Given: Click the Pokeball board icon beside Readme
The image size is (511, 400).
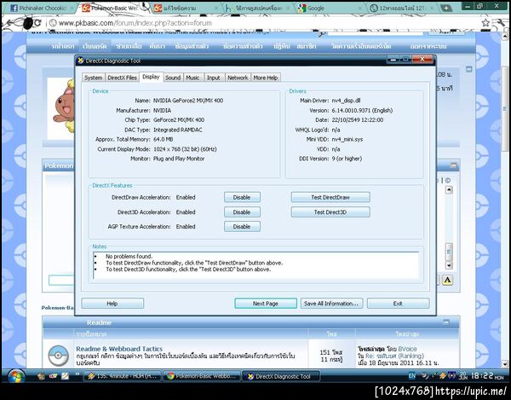Looking at the screenshot, I should pos(58,356).
